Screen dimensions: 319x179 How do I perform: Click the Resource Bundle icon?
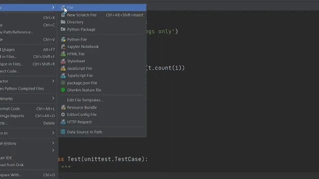63,107
